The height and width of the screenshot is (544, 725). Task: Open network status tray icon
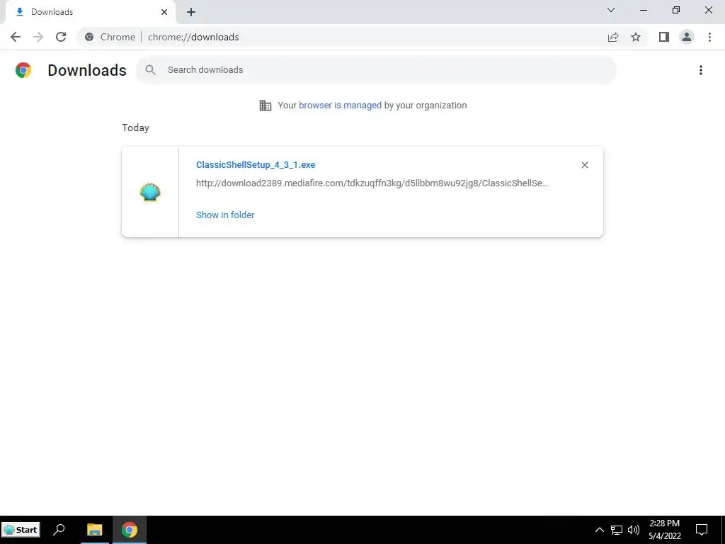click(617, 530)
